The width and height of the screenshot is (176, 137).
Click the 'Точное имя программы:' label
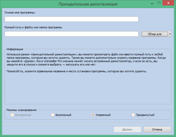point(20,12)
